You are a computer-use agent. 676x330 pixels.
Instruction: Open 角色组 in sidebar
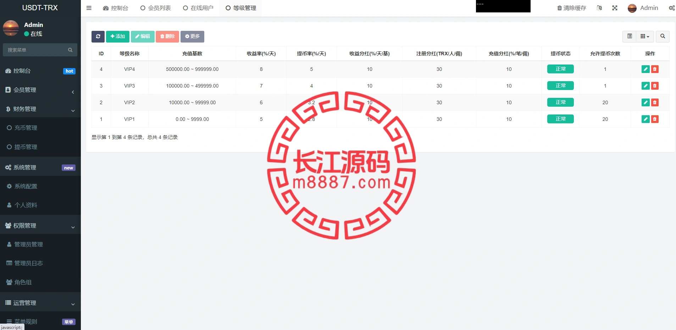point(40,283)
